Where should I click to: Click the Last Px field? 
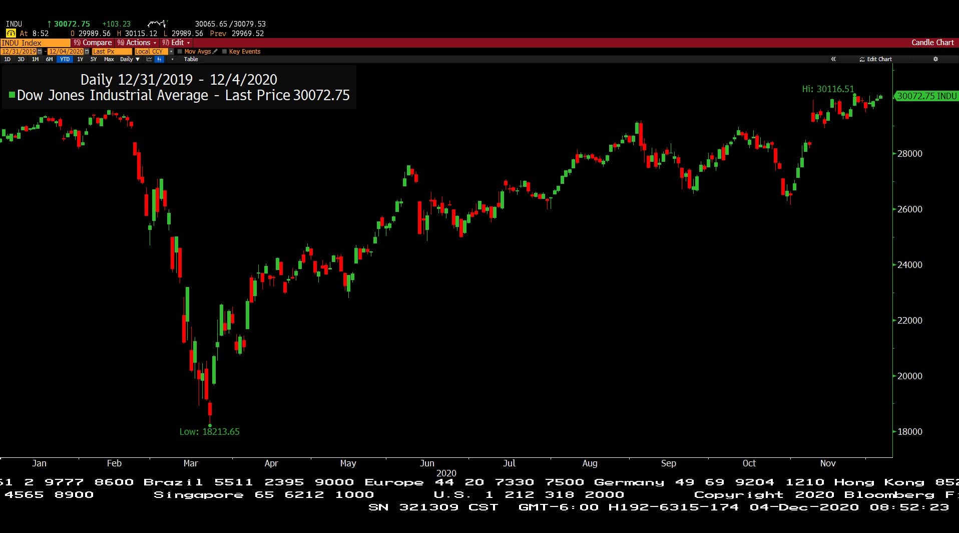[x=112, y=52]
